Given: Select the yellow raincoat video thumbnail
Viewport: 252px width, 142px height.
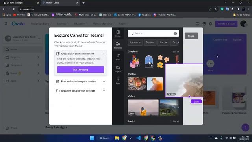Looking at the screenshot, I should pos(143,107).
